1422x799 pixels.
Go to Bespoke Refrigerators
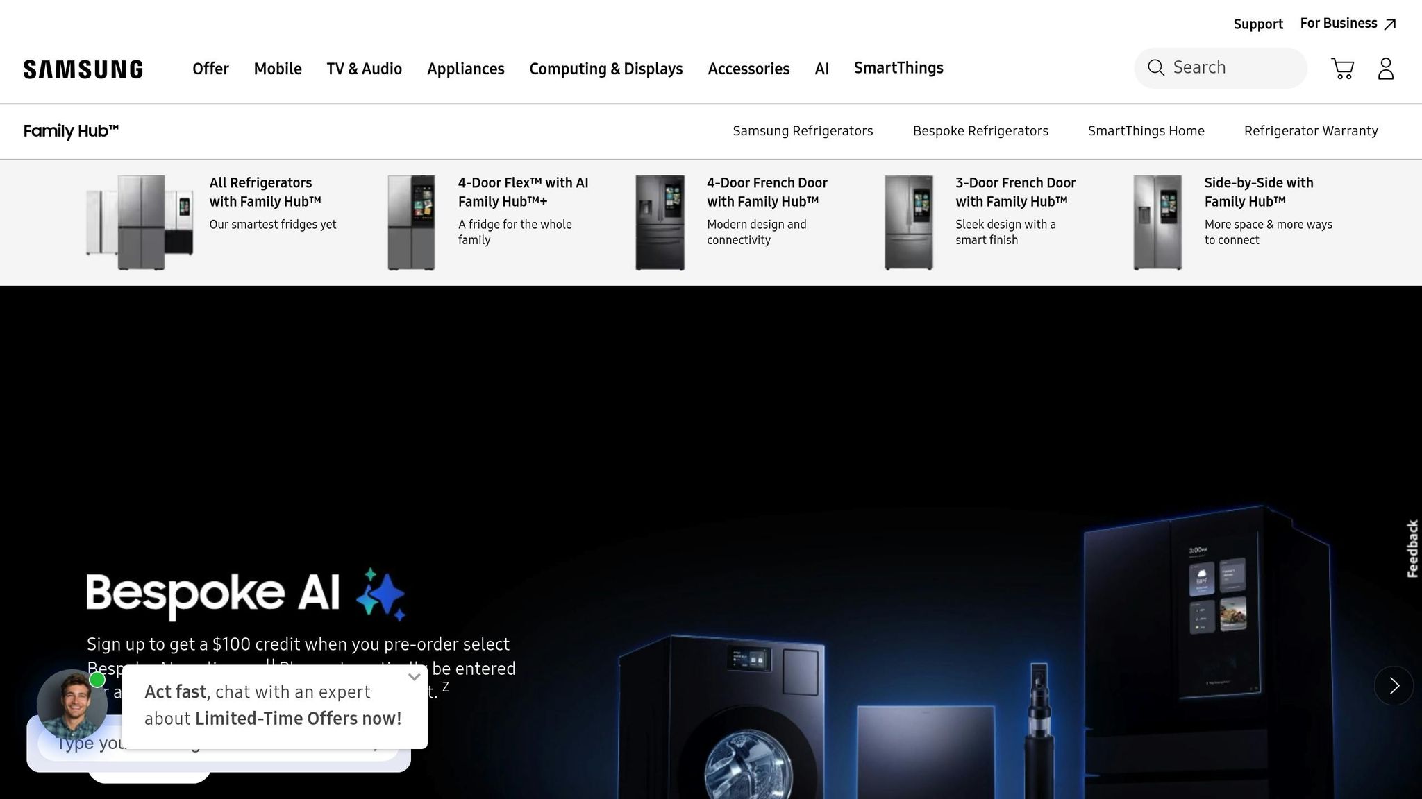(x=980, y=131)
